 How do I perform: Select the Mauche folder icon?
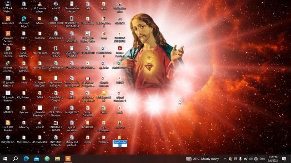[24, 125]
